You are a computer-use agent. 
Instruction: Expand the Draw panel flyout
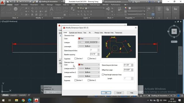pyautogui.click(x=15, y=18)
